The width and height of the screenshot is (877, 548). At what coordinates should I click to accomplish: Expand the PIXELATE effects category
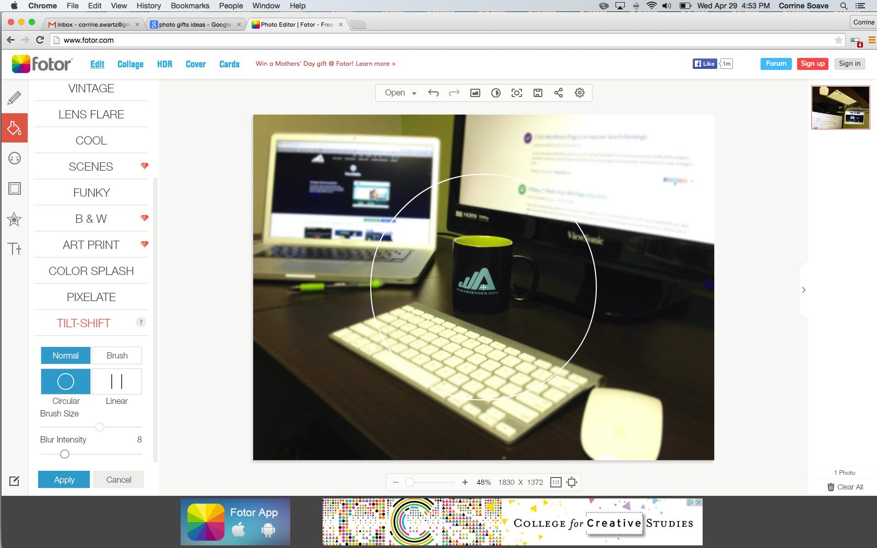pos(91,297)
